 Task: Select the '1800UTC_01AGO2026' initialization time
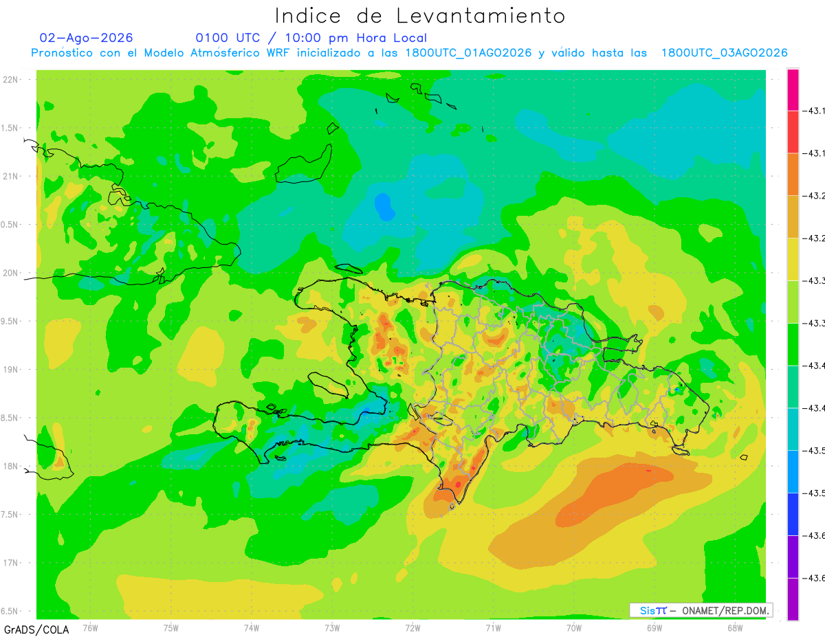coord(468,53)
